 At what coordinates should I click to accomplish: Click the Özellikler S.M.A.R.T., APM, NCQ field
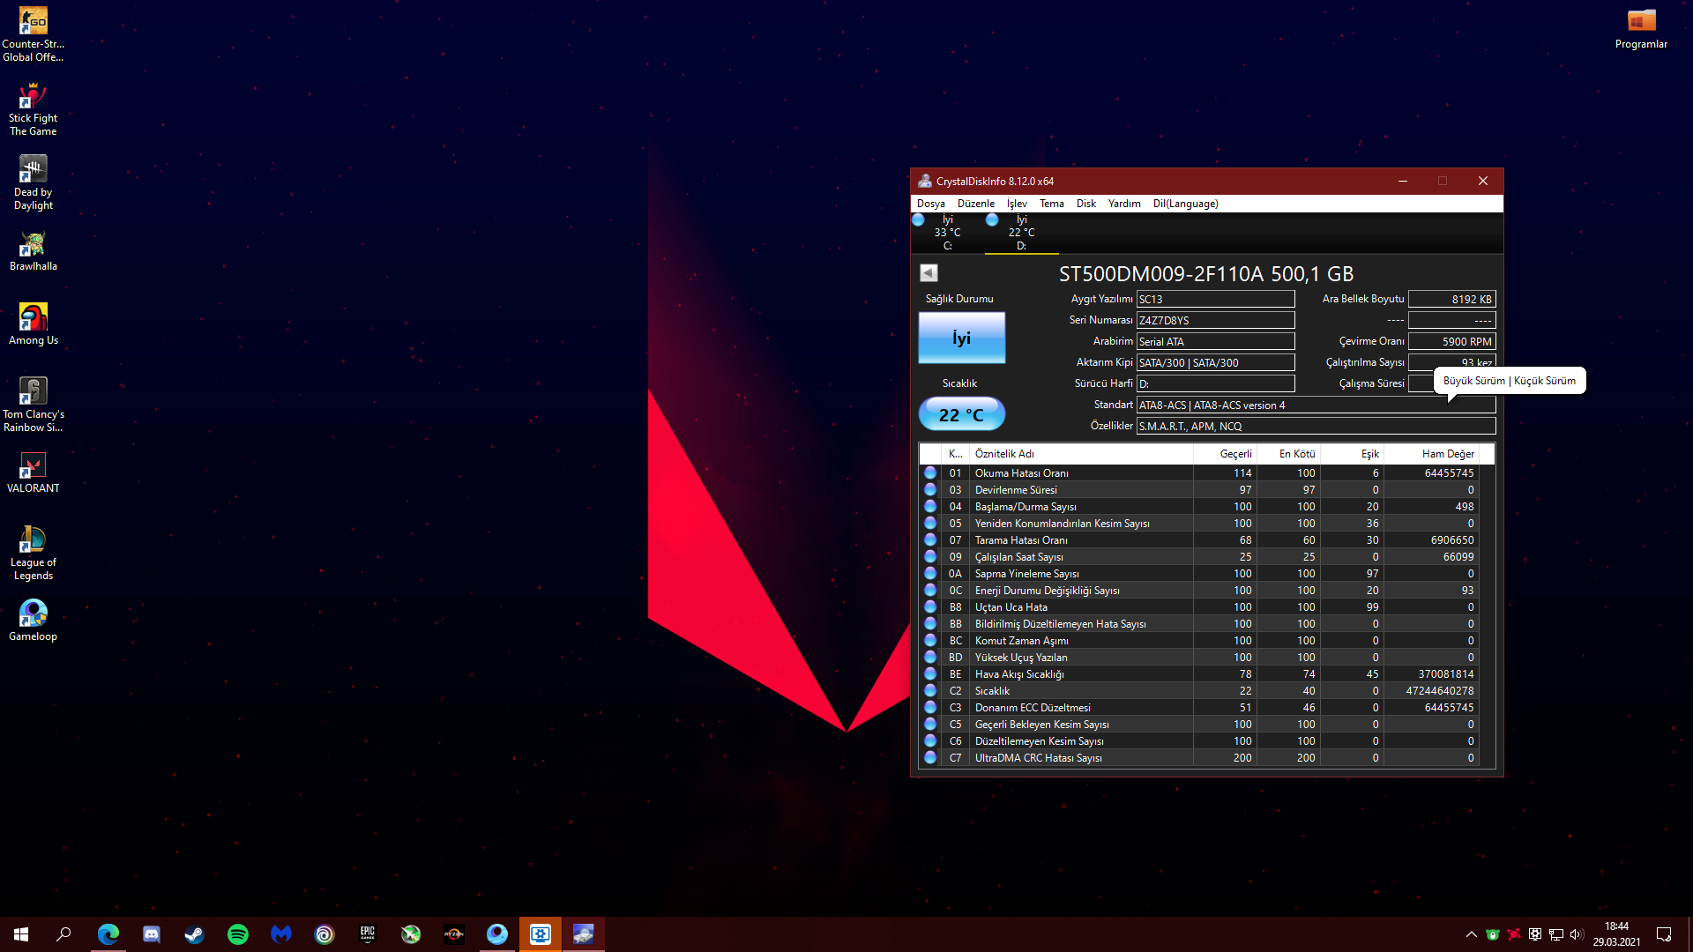(x=1316, y=427)
